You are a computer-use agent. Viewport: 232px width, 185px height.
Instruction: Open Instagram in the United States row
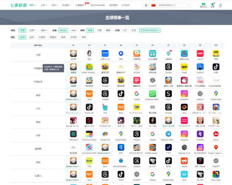pos(184,94)
